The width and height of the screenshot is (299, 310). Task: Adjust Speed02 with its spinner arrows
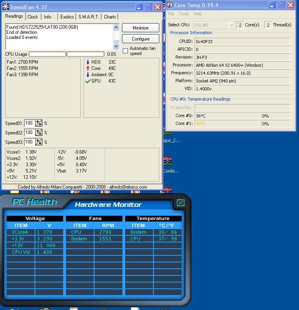tap(39, 132)
